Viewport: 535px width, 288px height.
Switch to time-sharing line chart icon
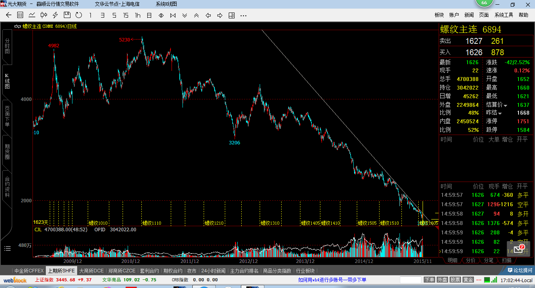click(32, 15)
